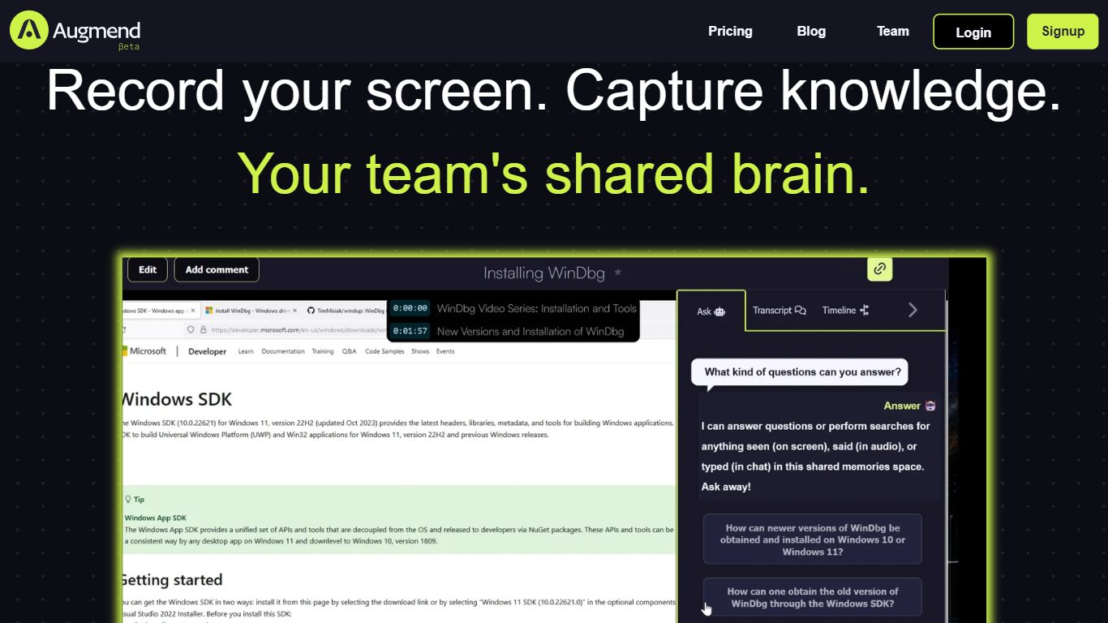Viewport: 1108px width, 623px height.
Task: Click 'Your team's shared brain.' headline
Action: [x=553, y=173]
